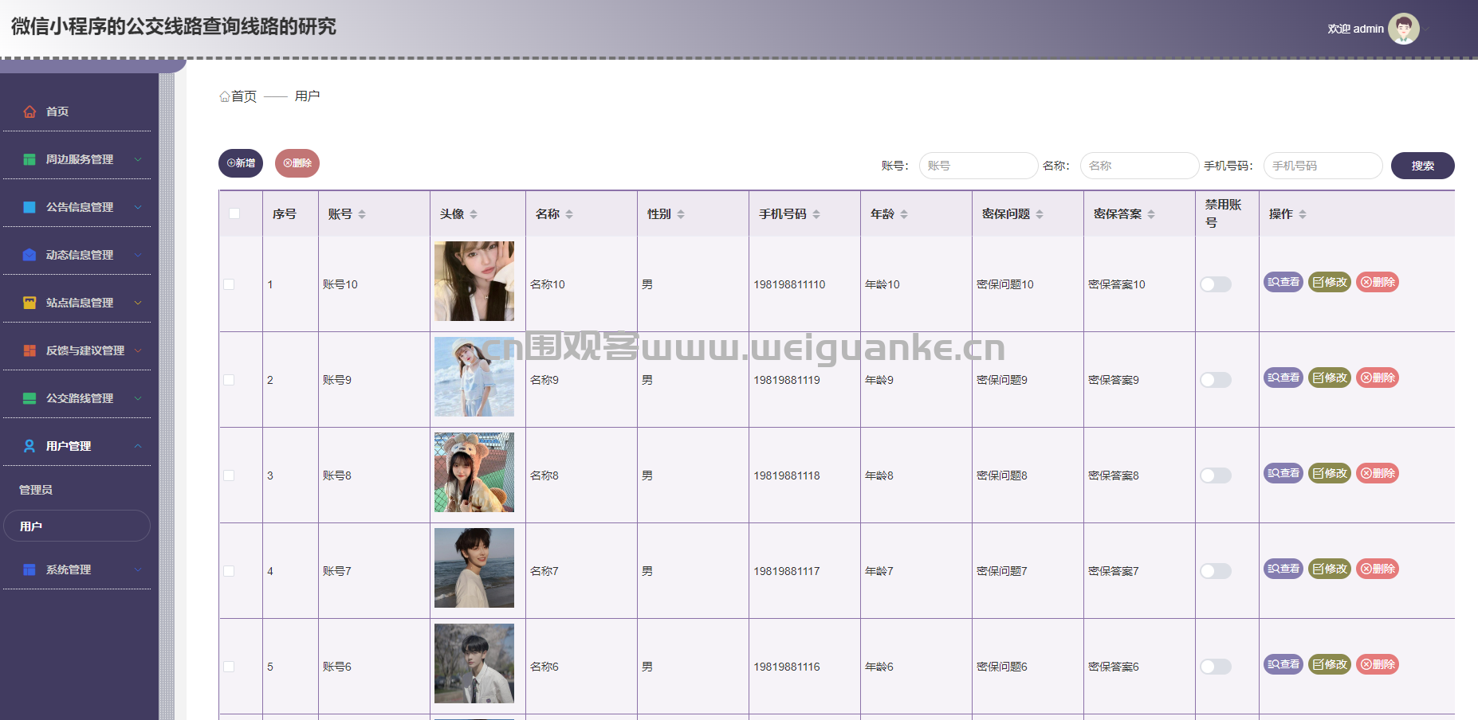Click the 周边服务管理 green sidebar icon
This screenshot has height=720, width=1478.
[29, 159]
